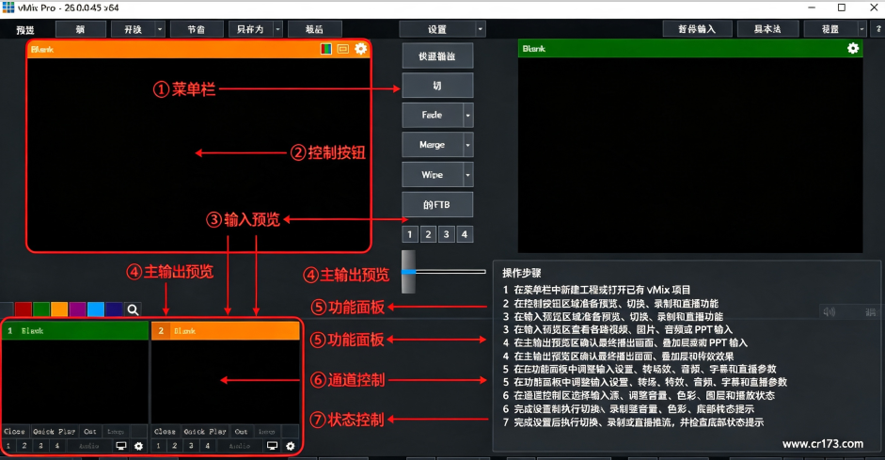Click the monitor icon on input 2
The width and height of the screenshot is (885, 460).
click(x=272, y=446)
